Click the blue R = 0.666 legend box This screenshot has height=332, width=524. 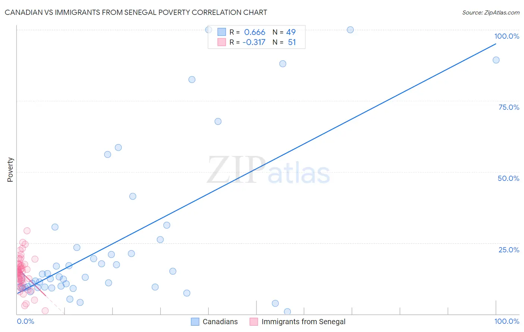click(222, 32)
